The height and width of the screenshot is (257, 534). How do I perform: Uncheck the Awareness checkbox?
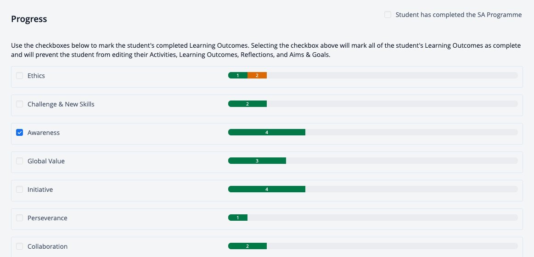tap(20, 133)
